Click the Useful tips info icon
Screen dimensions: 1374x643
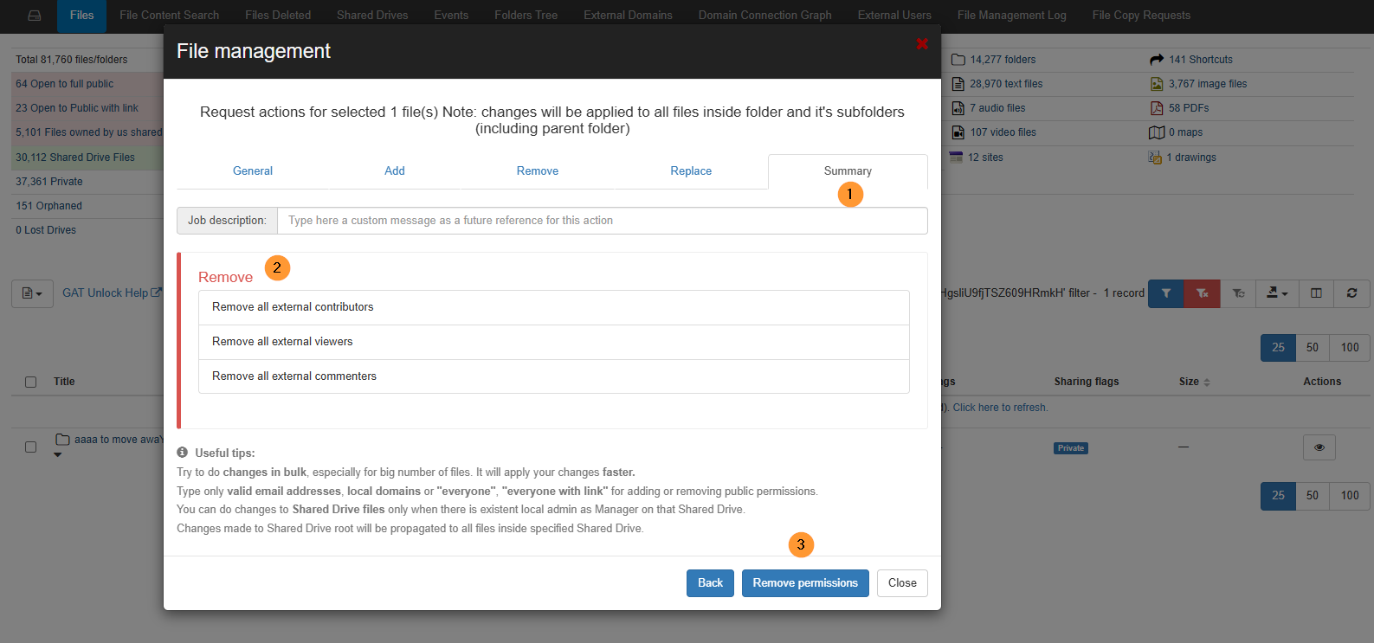[183, 453]
